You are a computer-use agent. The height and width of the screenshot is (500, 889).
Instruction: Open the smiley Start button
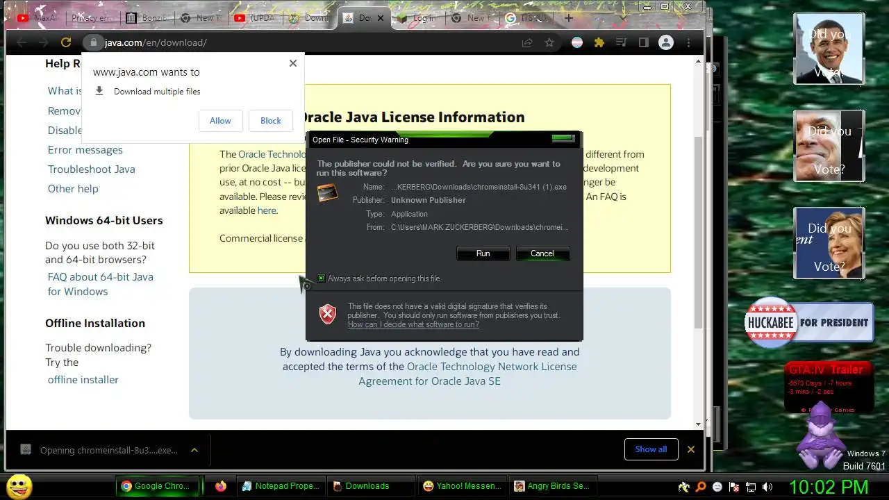[x=19, y=486]
